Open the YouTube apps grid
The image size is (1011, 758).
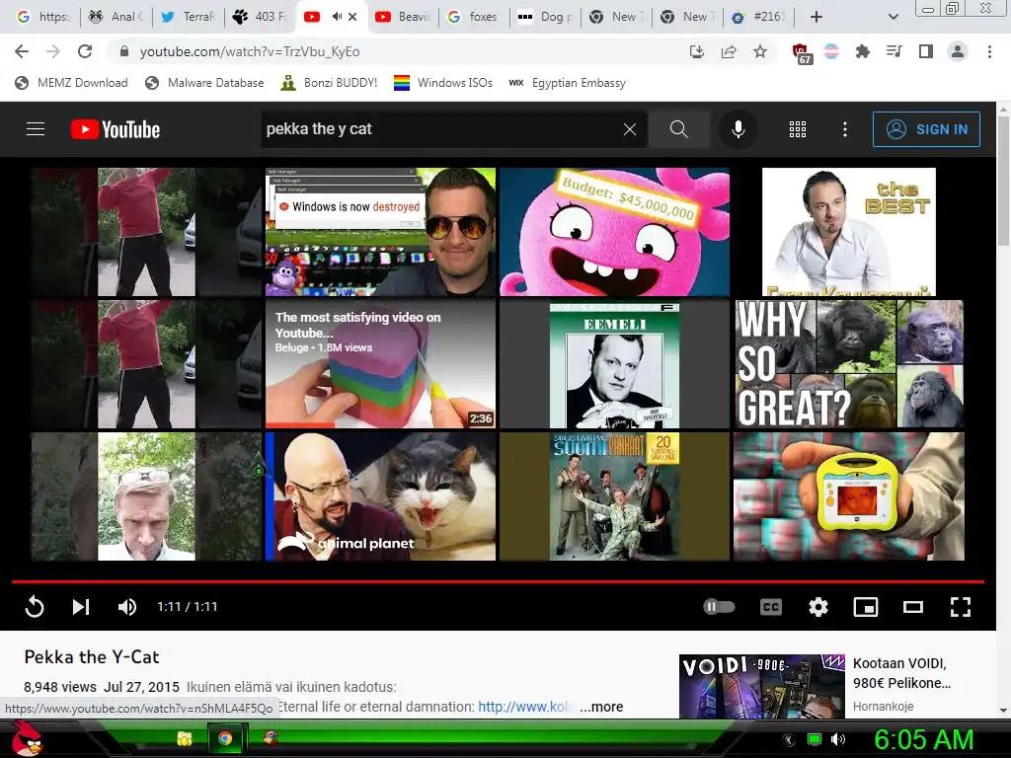[798, 129]
